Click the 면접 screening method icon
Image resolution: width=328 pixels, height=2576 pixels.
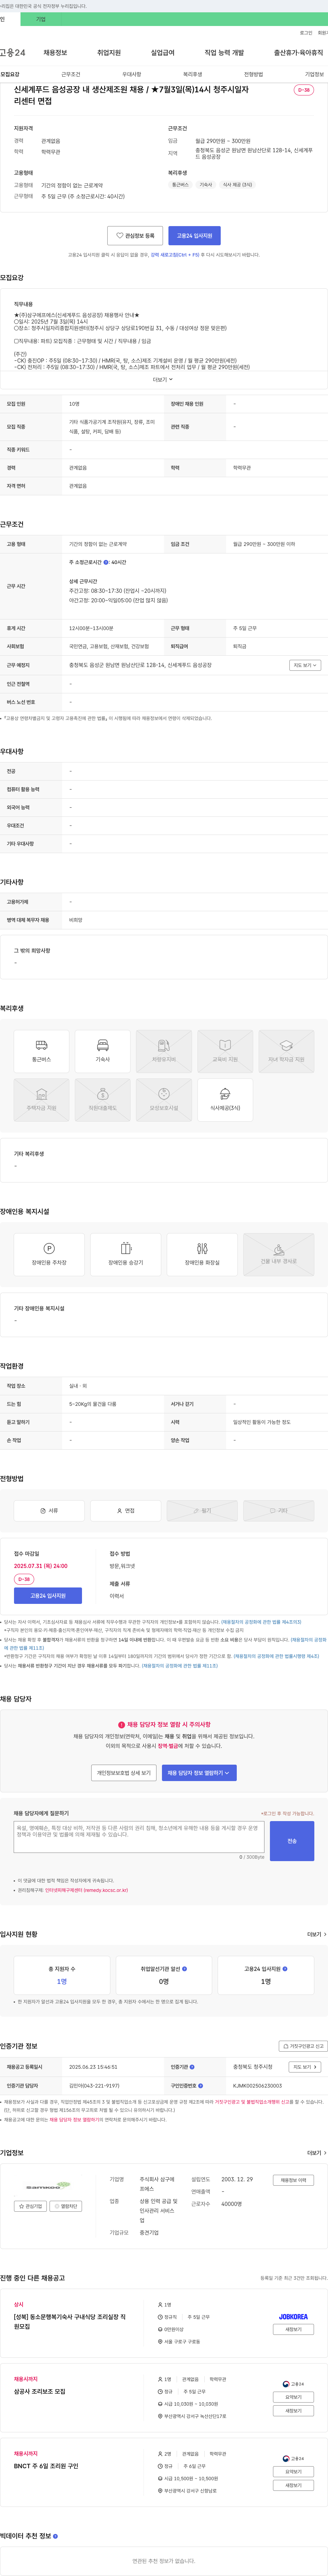pos(126,1510)
